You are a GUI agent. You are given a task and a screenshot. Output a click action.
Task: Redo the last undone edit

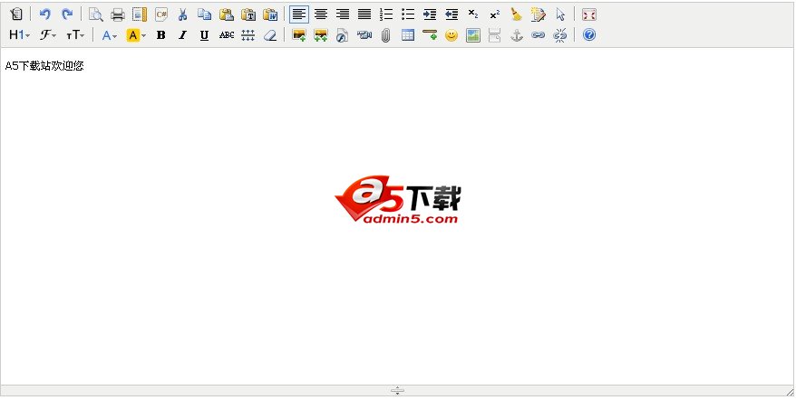[66, 14]
